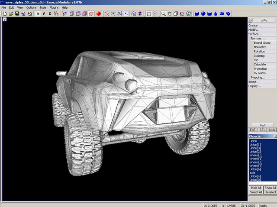The height and width of the screenshot is (208, 277).
Task: Create a sphere primitive from toolbar
Action: pyautogui.click(x=203, y=13)
